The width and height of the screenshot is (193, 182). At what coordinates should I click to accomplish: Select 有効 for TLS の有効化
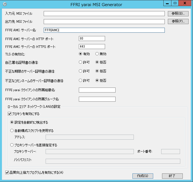click(x=80, y=54)
